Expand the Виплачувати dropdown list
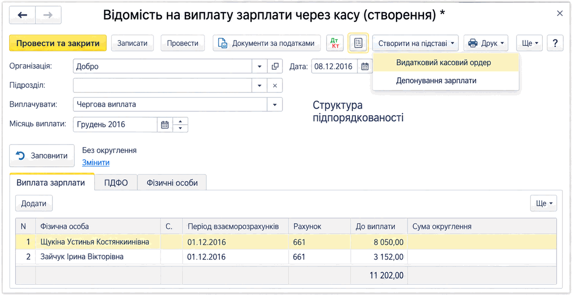 pos(275,105)
